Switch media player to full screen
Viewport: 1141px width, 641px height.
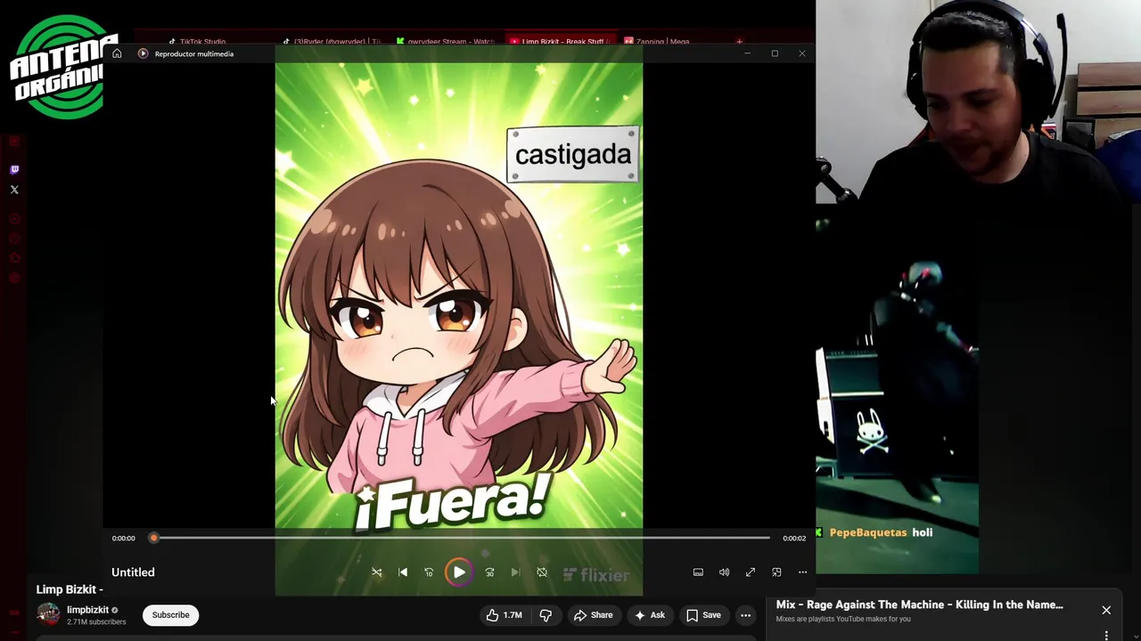coord(751,572)
